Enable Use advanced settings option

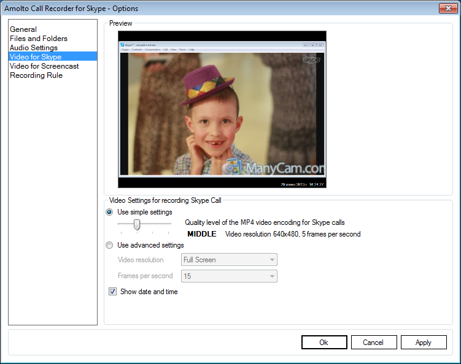point(110,245)
